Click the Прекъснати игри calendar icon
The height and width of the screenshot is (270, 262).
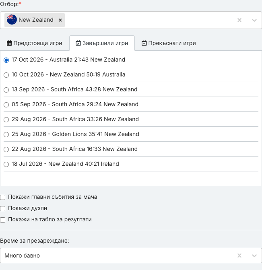pos(144,43)
